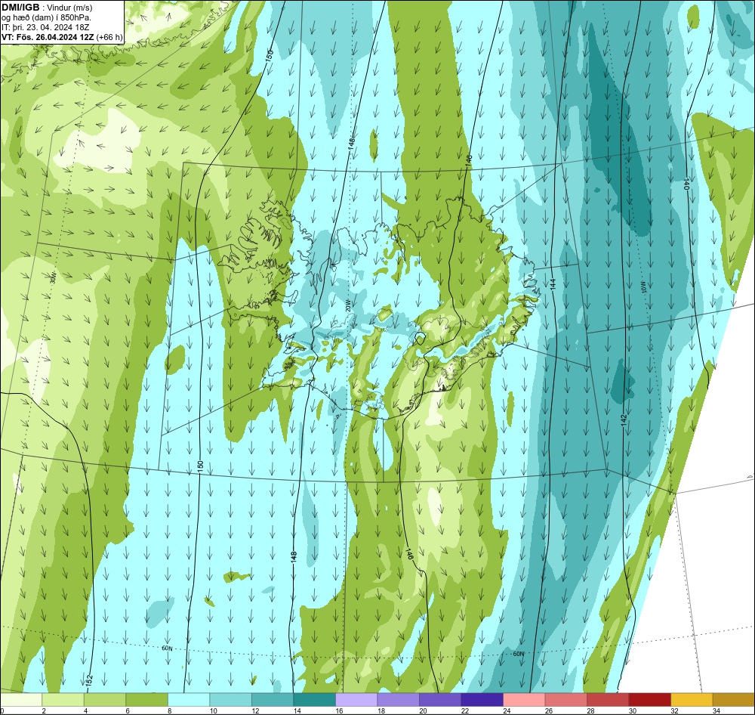Image resolution: width=755 pixels, height=715 pixels.
Task: Click the light cyan 8–10 m/s legend swatch
Action: coord(189,700)
